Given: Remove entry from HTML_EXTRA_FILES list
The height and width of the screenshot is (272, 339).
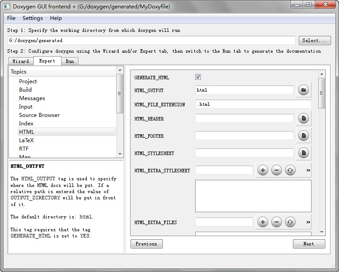Looking at the screenshot, I should click(277, 222).
